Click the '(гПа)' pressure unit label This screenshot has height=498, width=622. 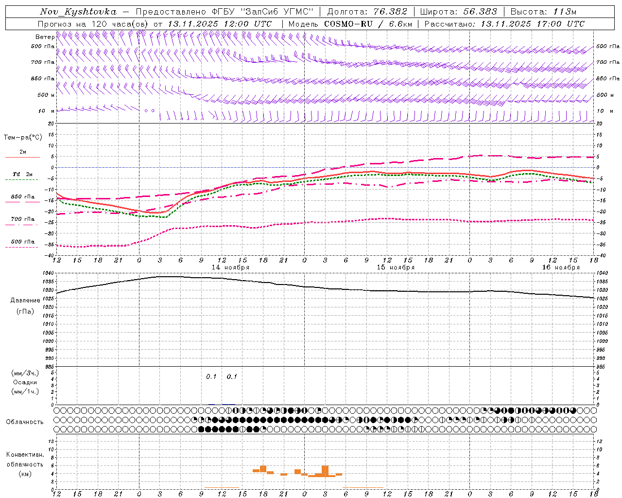click(x=25, y=311)
